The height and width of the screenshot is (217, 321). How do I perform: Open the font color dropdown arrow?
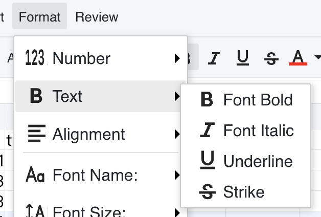[x=317, y=57]
